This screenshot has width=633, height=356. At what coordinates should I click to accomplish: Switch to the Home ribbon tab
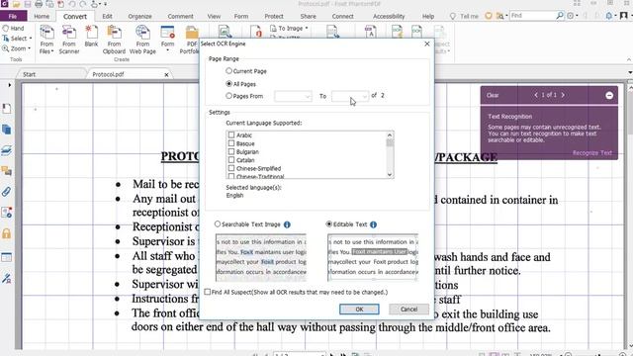[x=42, y=16]
